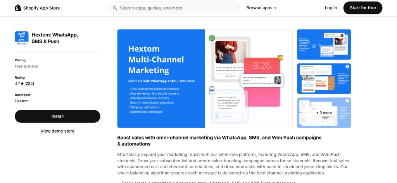Image resolution: width=397 pixels, height=183 pixels.
Task: Click the rating star icon
Action: coord(22,83)
